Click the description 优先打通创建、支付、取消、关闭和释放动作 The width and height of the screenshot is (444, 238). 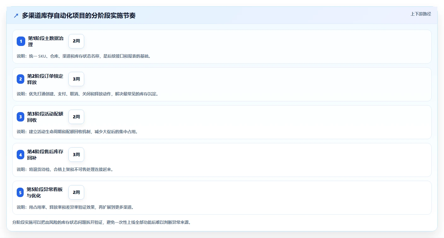pyautogui.click(x=87, y=94)
